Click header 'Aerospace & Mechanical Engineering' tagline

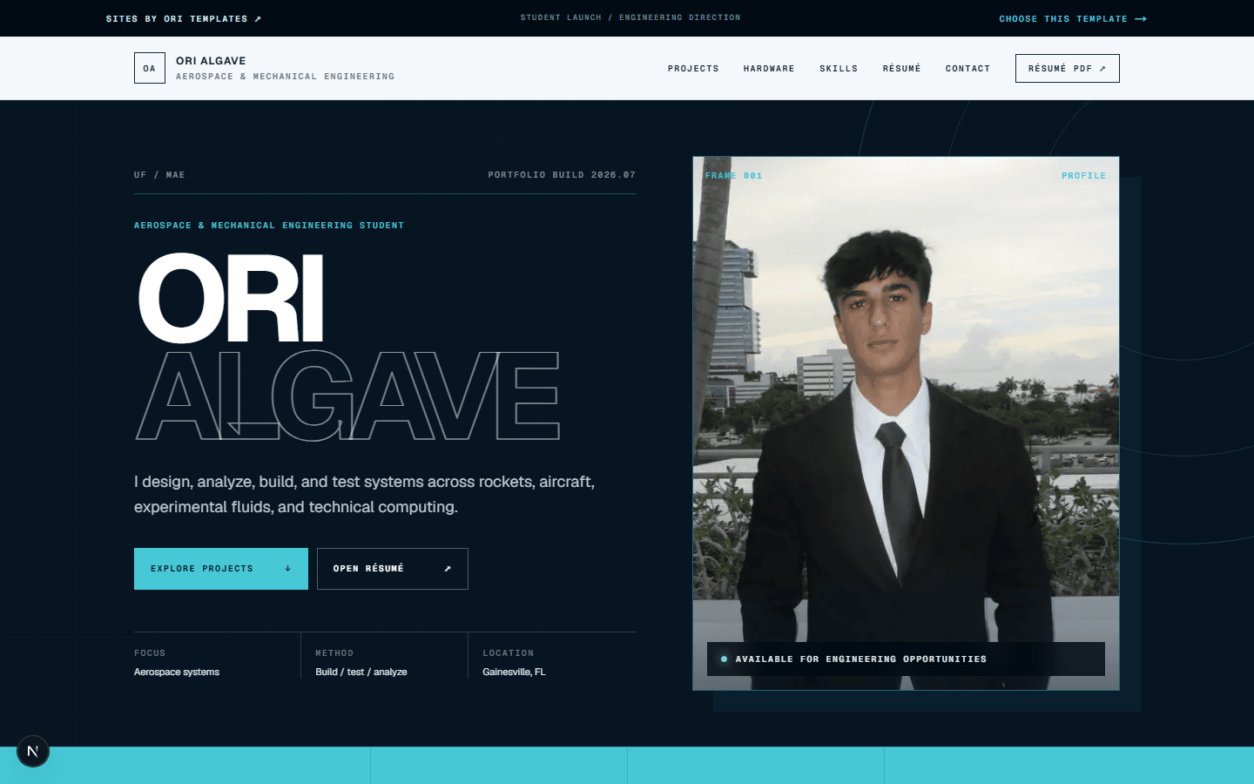tap(285, 77)
